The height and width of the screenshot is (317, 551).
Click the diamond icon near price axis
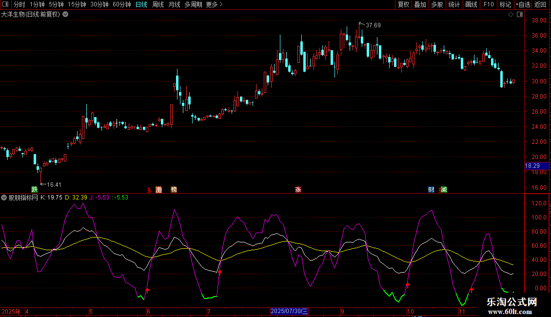click(511, 15)
